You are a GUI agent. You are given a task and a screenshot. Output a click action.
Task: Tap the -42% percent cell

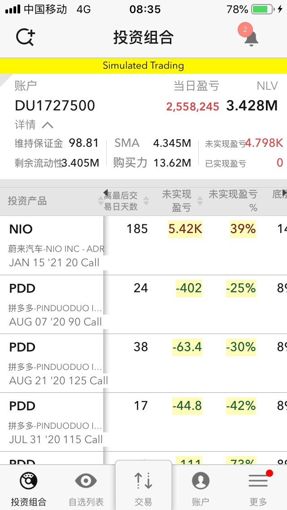[241, 406]
